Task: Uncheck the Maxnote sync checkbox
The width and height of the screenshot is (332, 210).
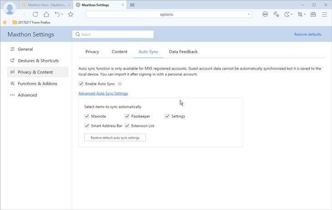Action: coord(86,116)
